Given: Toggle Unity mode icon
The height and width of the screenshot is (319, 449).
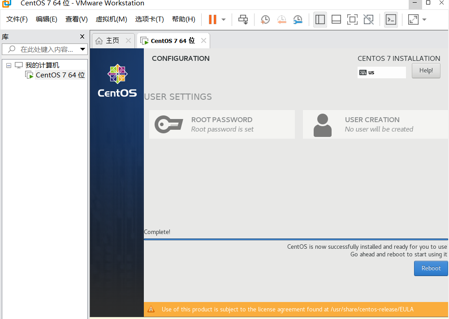Looking at the screenshot, I should 368,19.
